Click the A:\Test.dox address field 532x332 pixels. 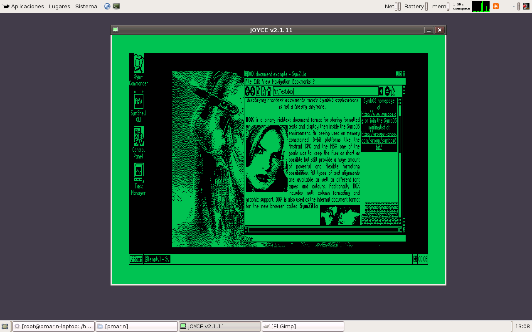(325, 92)
